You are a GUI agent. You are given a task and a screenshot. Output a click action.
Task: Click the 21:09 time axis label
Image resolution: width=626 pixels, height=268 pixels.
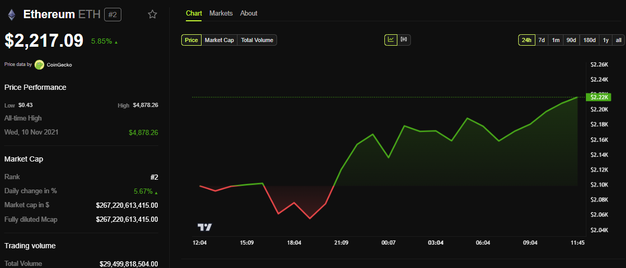tap(341, 243)
